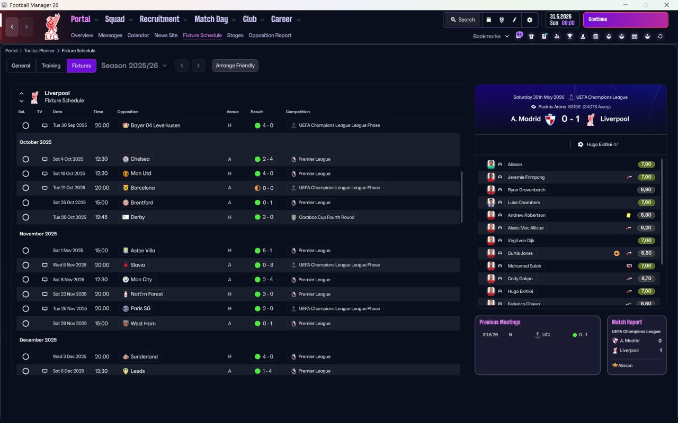This screenshot has height=423, width=678.
Task: Click the goal ball icon beside Hugo Ekitiké 47'
Action: point(581,144)
